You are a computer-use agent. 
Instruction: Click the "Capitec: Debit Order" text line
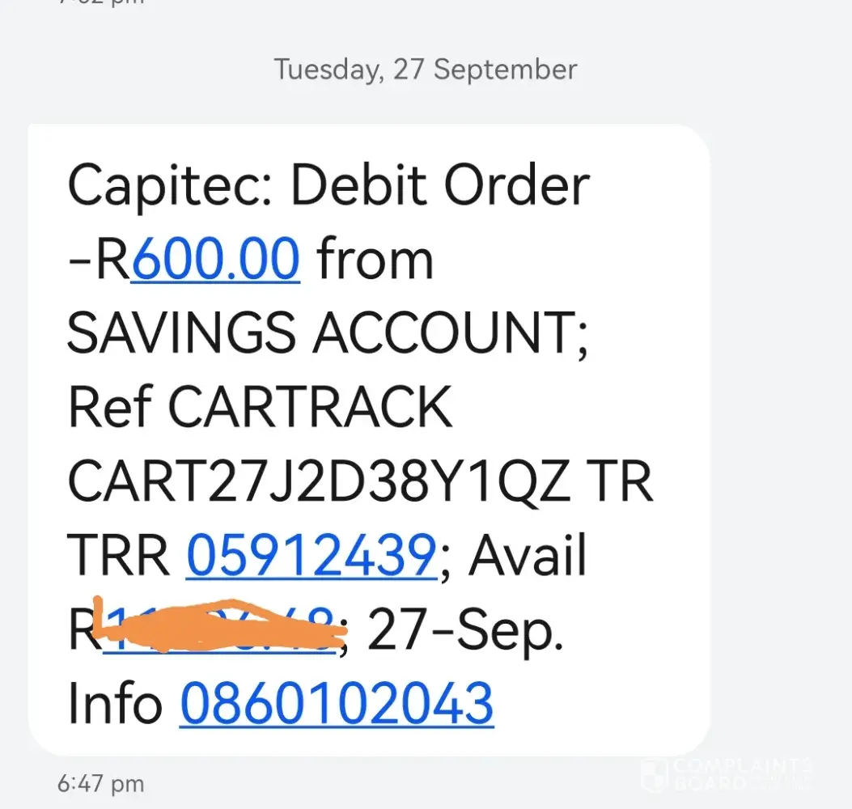[x=328, y=186]
